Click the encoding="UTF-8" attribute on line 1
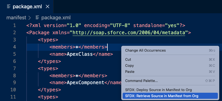 (x=107, y=25)
